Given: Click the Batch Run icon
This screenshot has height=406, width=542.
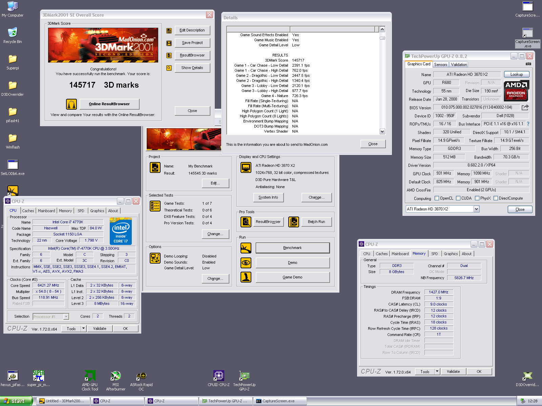Looking at the screenshot, I should [x=294, y=222].
